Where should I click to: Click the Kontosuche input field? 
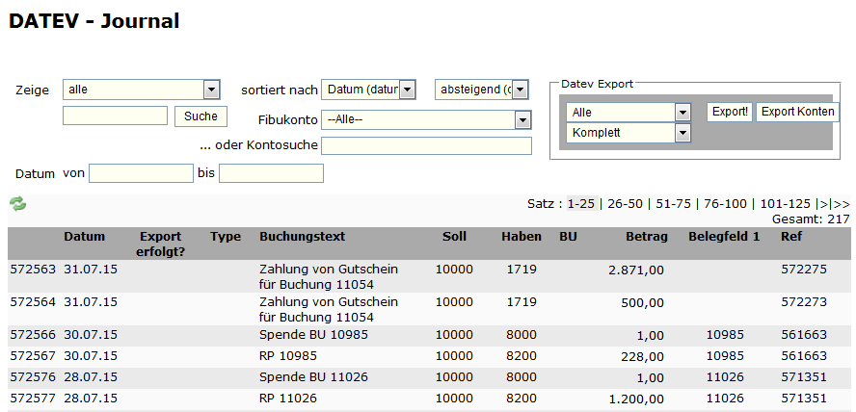pos(426,146)
